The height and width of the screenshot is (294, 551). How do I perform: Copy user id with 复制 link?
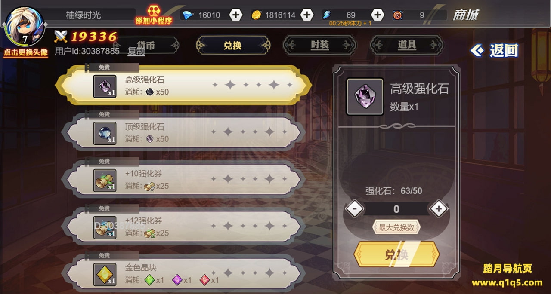pyautogui.click(x=136, y=52)
